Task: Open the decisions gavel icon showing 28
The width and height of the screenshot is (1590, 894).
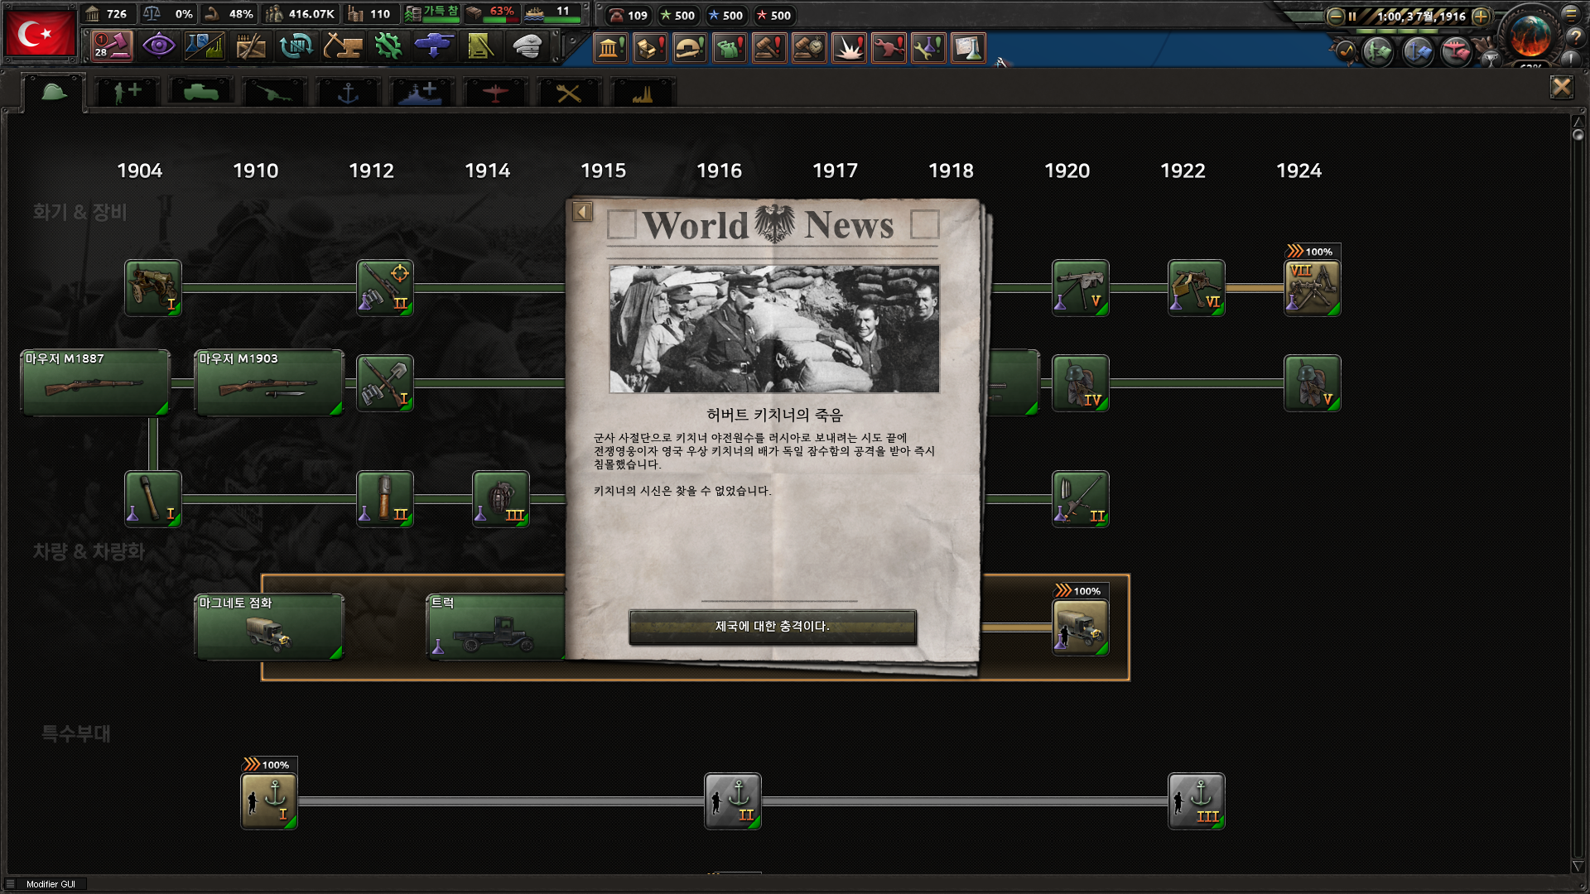Action: [x=111, y=46]
